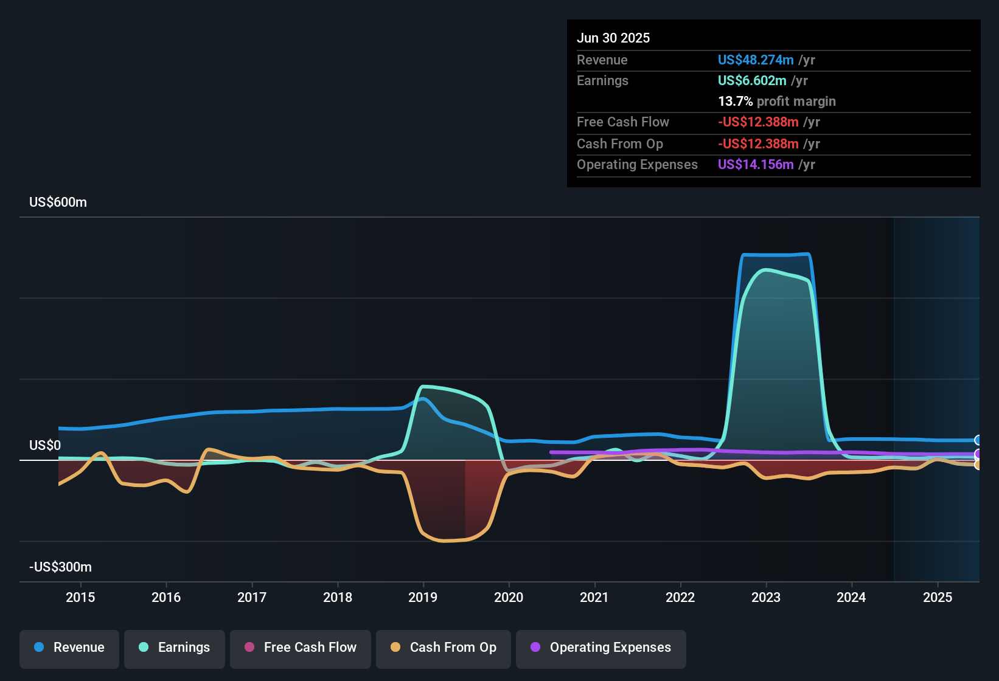Click the 2015 x-axis year label
The height and width of the screenshot is (681, 999).
[x=80, y=598]
